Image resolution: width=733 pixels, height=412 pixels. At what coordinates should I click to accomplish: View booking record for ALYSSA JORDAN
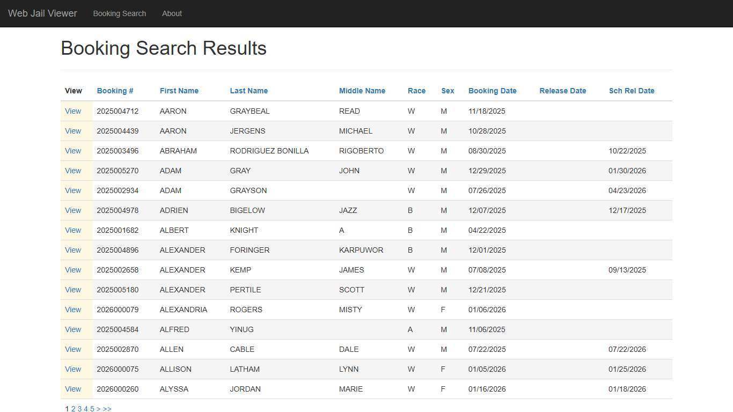point(73,389)
